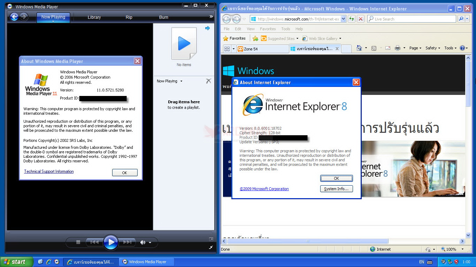The width and height of the screenshot is (476, 267).
Task: Open the File menu in Internet Explorer
Action: [x=227, y=29]
